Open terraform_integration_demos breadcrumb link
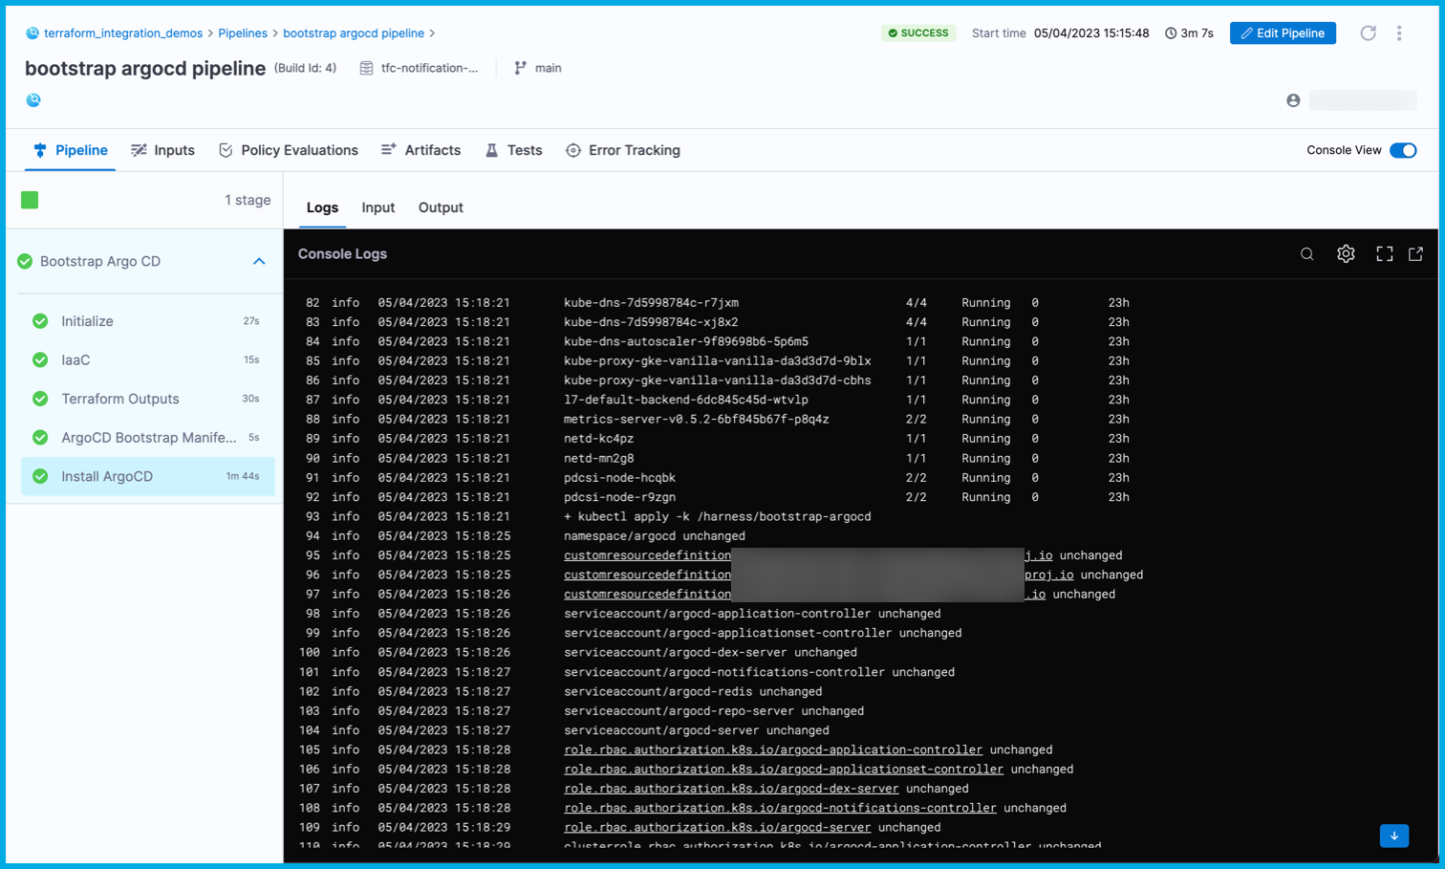This screenshot has height=869, width=1445. tap(123, 33)
